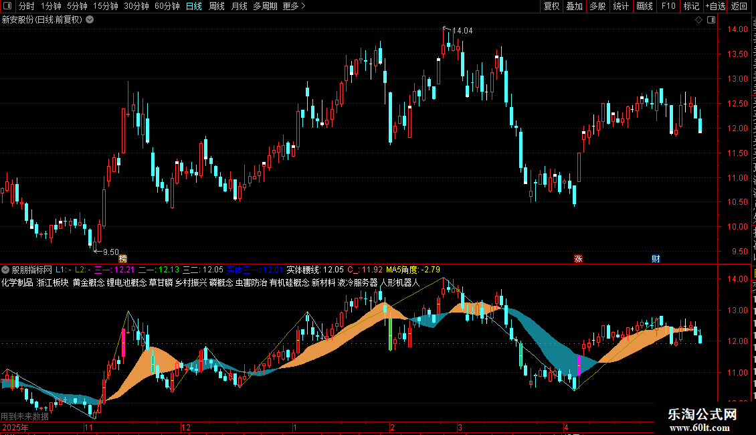
Task: Click the 有机硅概念 concept label
Action: pos(289,282)
